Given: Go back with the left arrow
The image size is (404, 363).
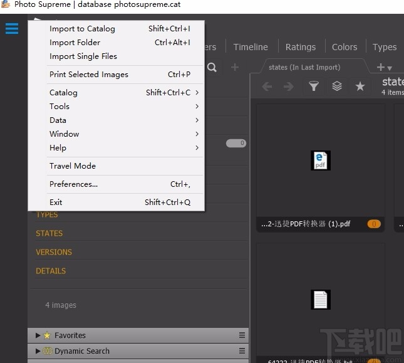Looking at the screenshot, I should 267,87.
